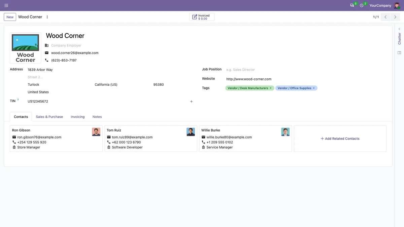Click the book icon below Chatter
The width and height of the screenshot is (404, 227).
click(x=399, y=53)
